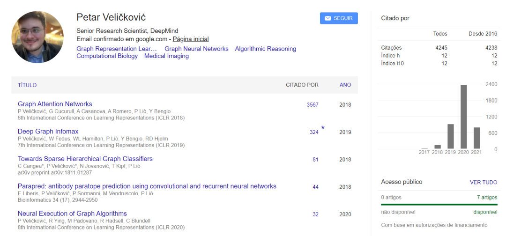The height and width of the screenshot is (236, 506).
Task: Sort publications by TÍTULO column header
Action: coord(27,85)
